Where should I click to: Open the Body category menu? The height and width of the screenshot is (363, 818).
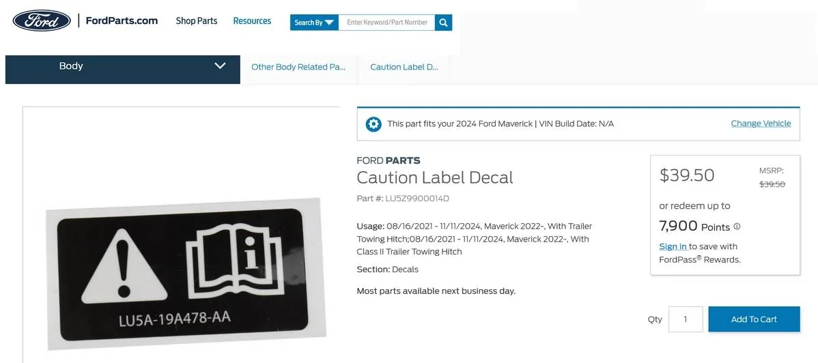123,70
